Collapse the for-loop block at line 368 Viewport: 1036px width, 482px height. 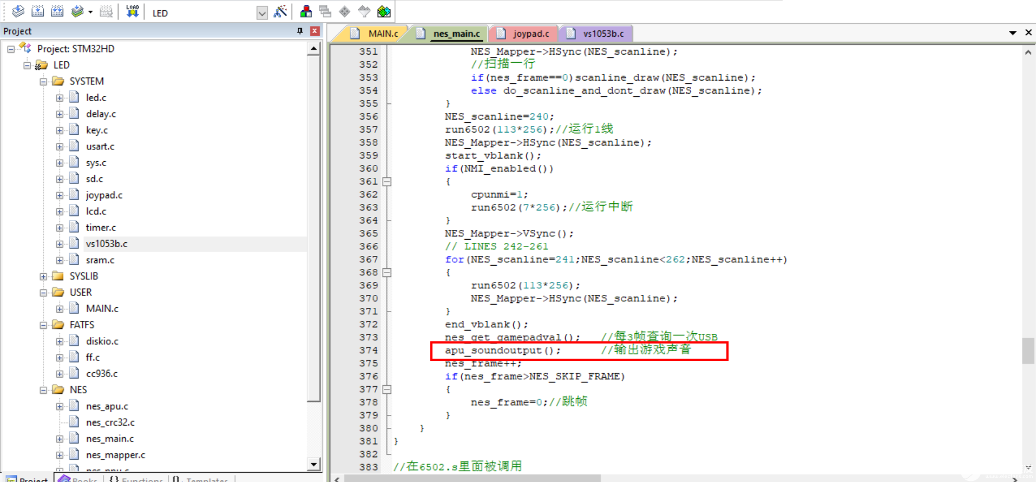tap(387, 273)
